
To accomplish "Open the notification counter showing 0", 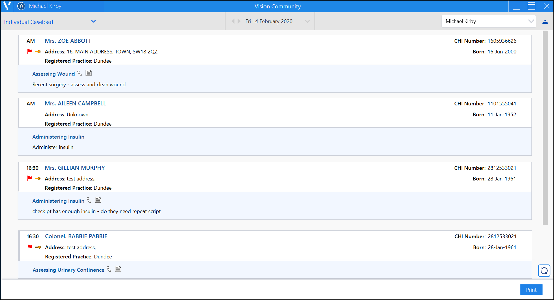I will pos(21,6).
